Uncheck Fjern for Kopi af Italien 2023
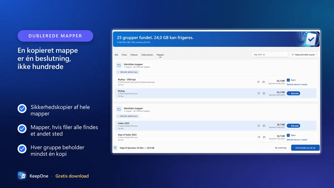 click(x=288, y=135)
